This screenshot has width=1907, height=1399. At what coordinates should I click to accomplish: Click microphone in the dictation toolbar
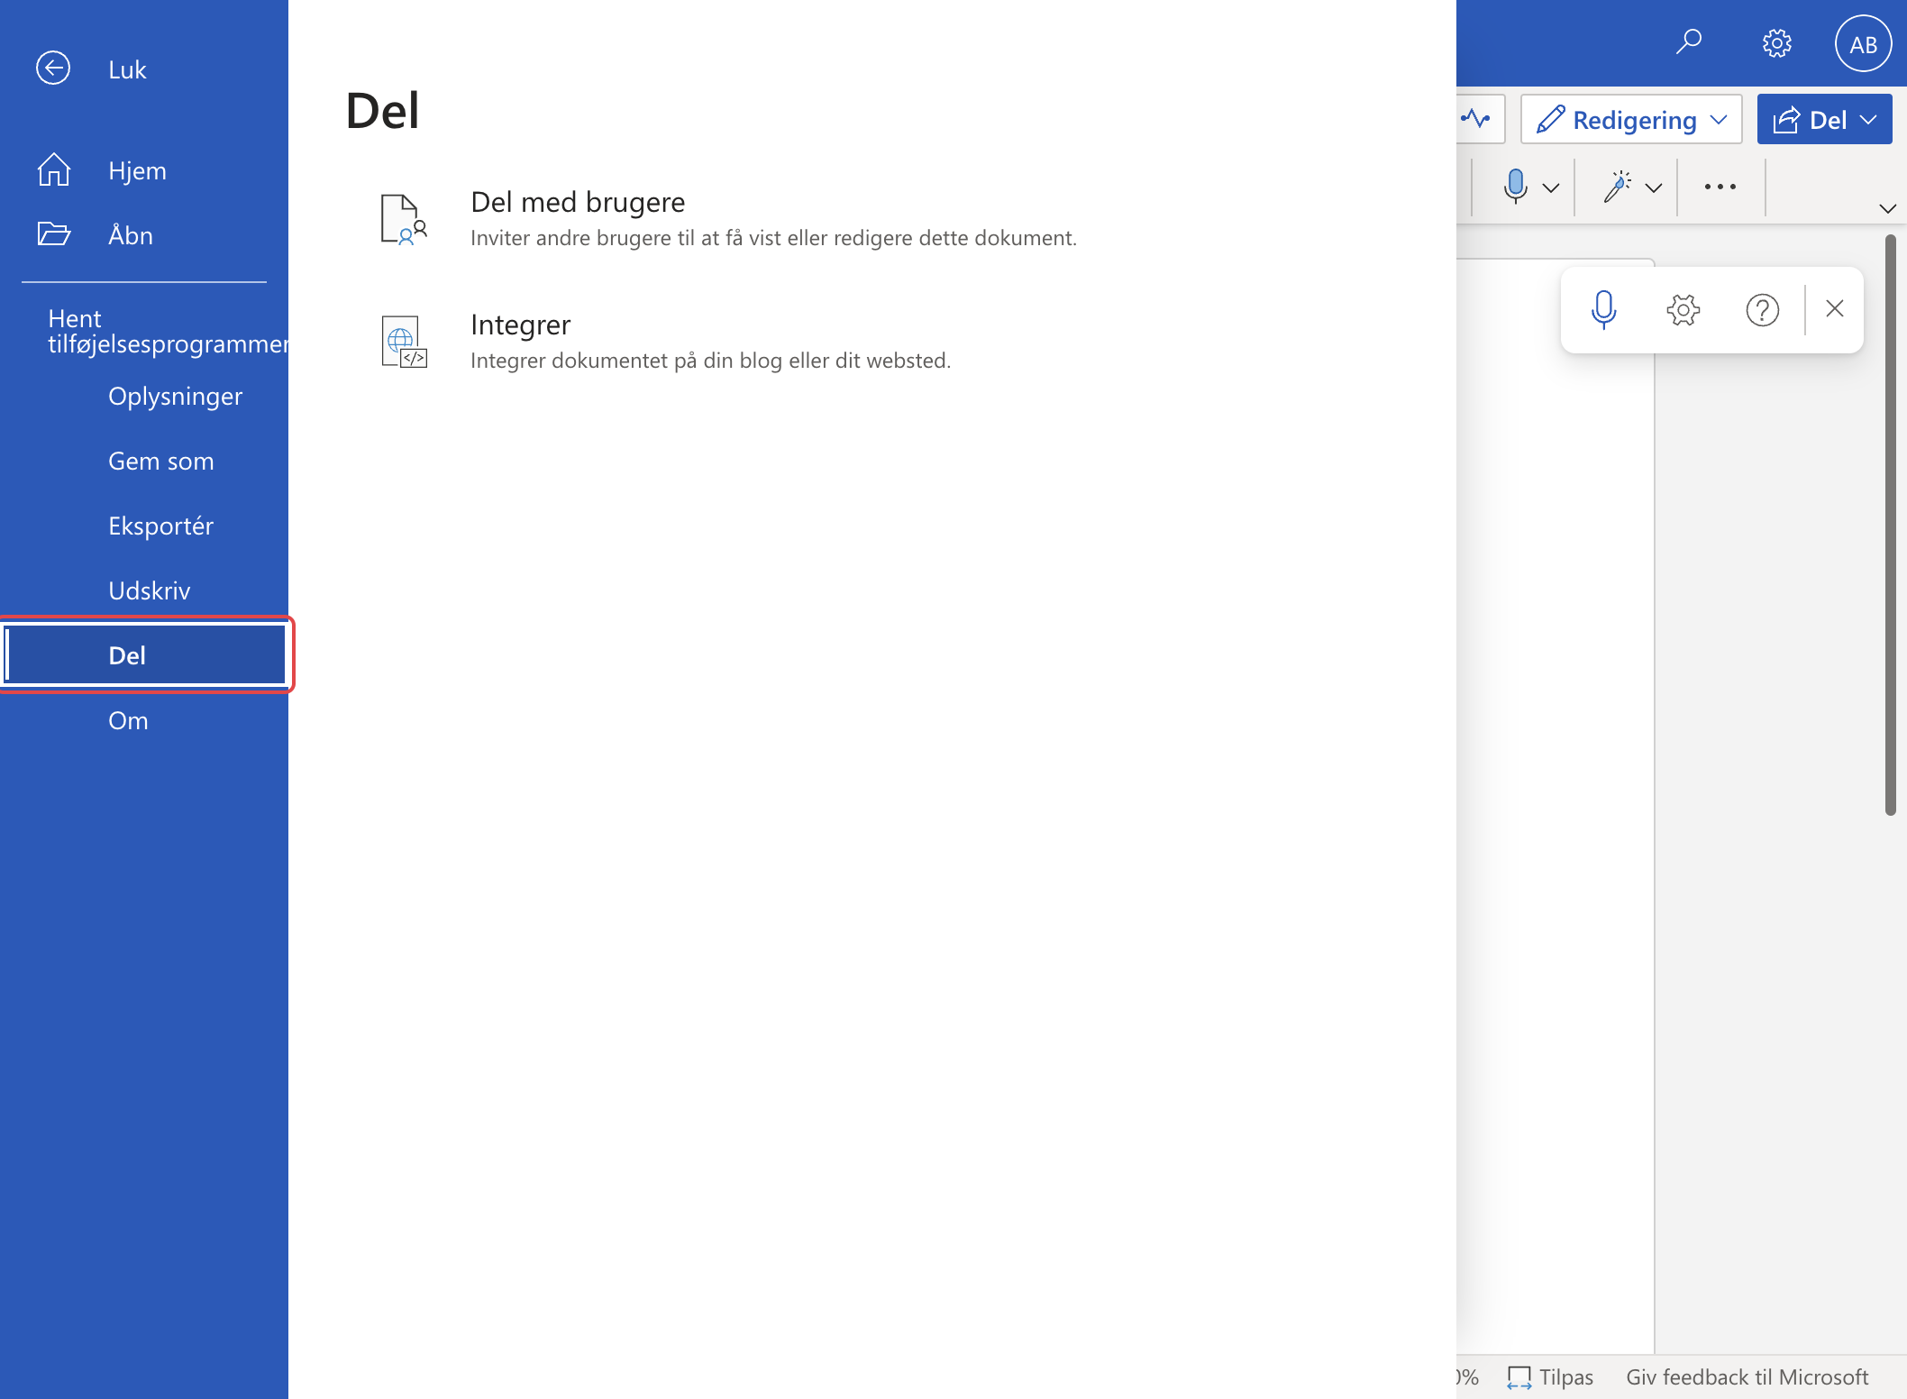point(1603,309)
